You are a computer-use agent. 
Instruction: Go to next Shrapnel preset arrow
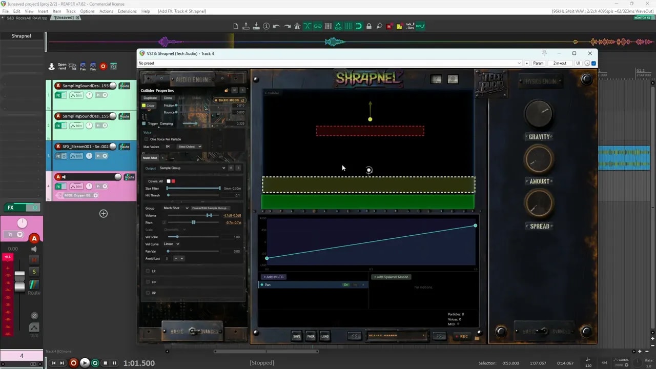coord(439,336)
